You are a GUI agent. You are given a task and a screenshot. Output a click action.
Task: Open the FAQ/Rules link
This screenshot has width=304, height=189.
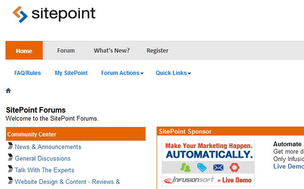coord(28,73)
